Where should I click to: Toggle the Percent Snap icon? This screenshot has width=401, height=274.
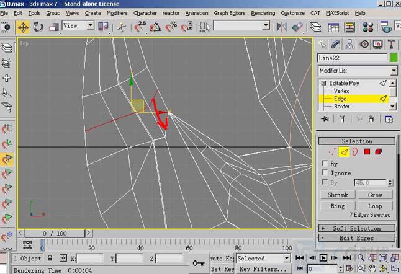(171, 27)
